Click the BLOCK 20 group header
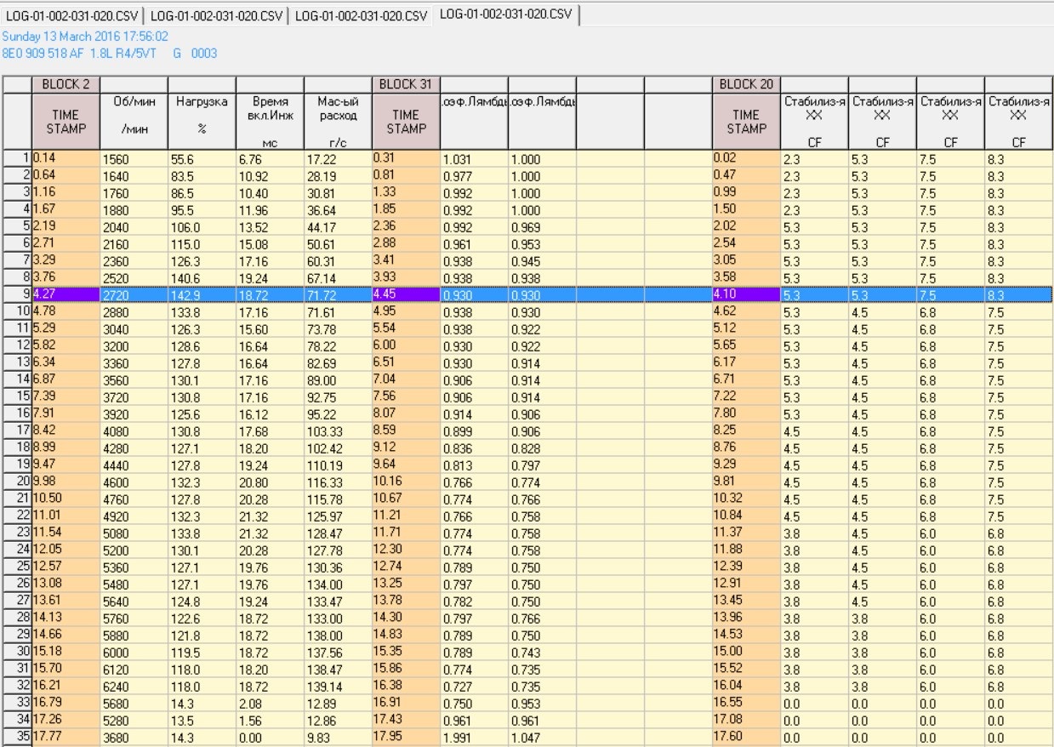 pos(746,84)
